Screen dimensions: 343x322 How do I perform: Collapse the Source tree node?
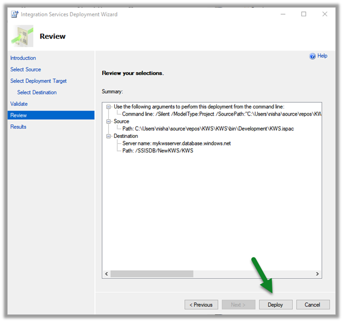coord(108,121)
